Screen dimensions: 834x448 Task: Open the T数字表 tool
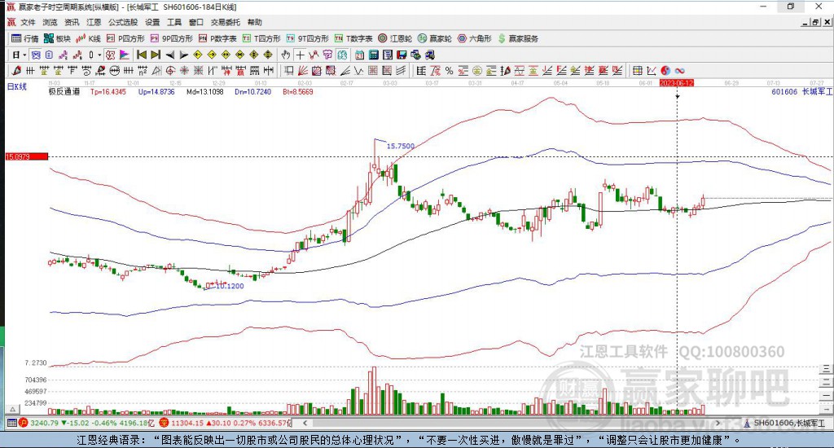point(353,38)
